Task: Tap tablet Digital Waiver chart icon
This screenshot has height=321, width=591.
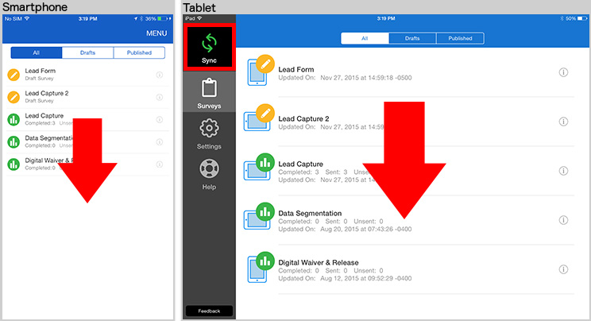Action: (x=265, y=261)
